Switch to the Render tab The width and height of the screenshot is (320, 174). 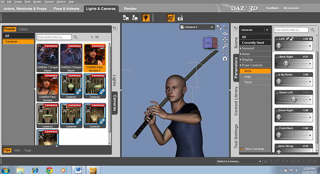(x=130, y=9)
